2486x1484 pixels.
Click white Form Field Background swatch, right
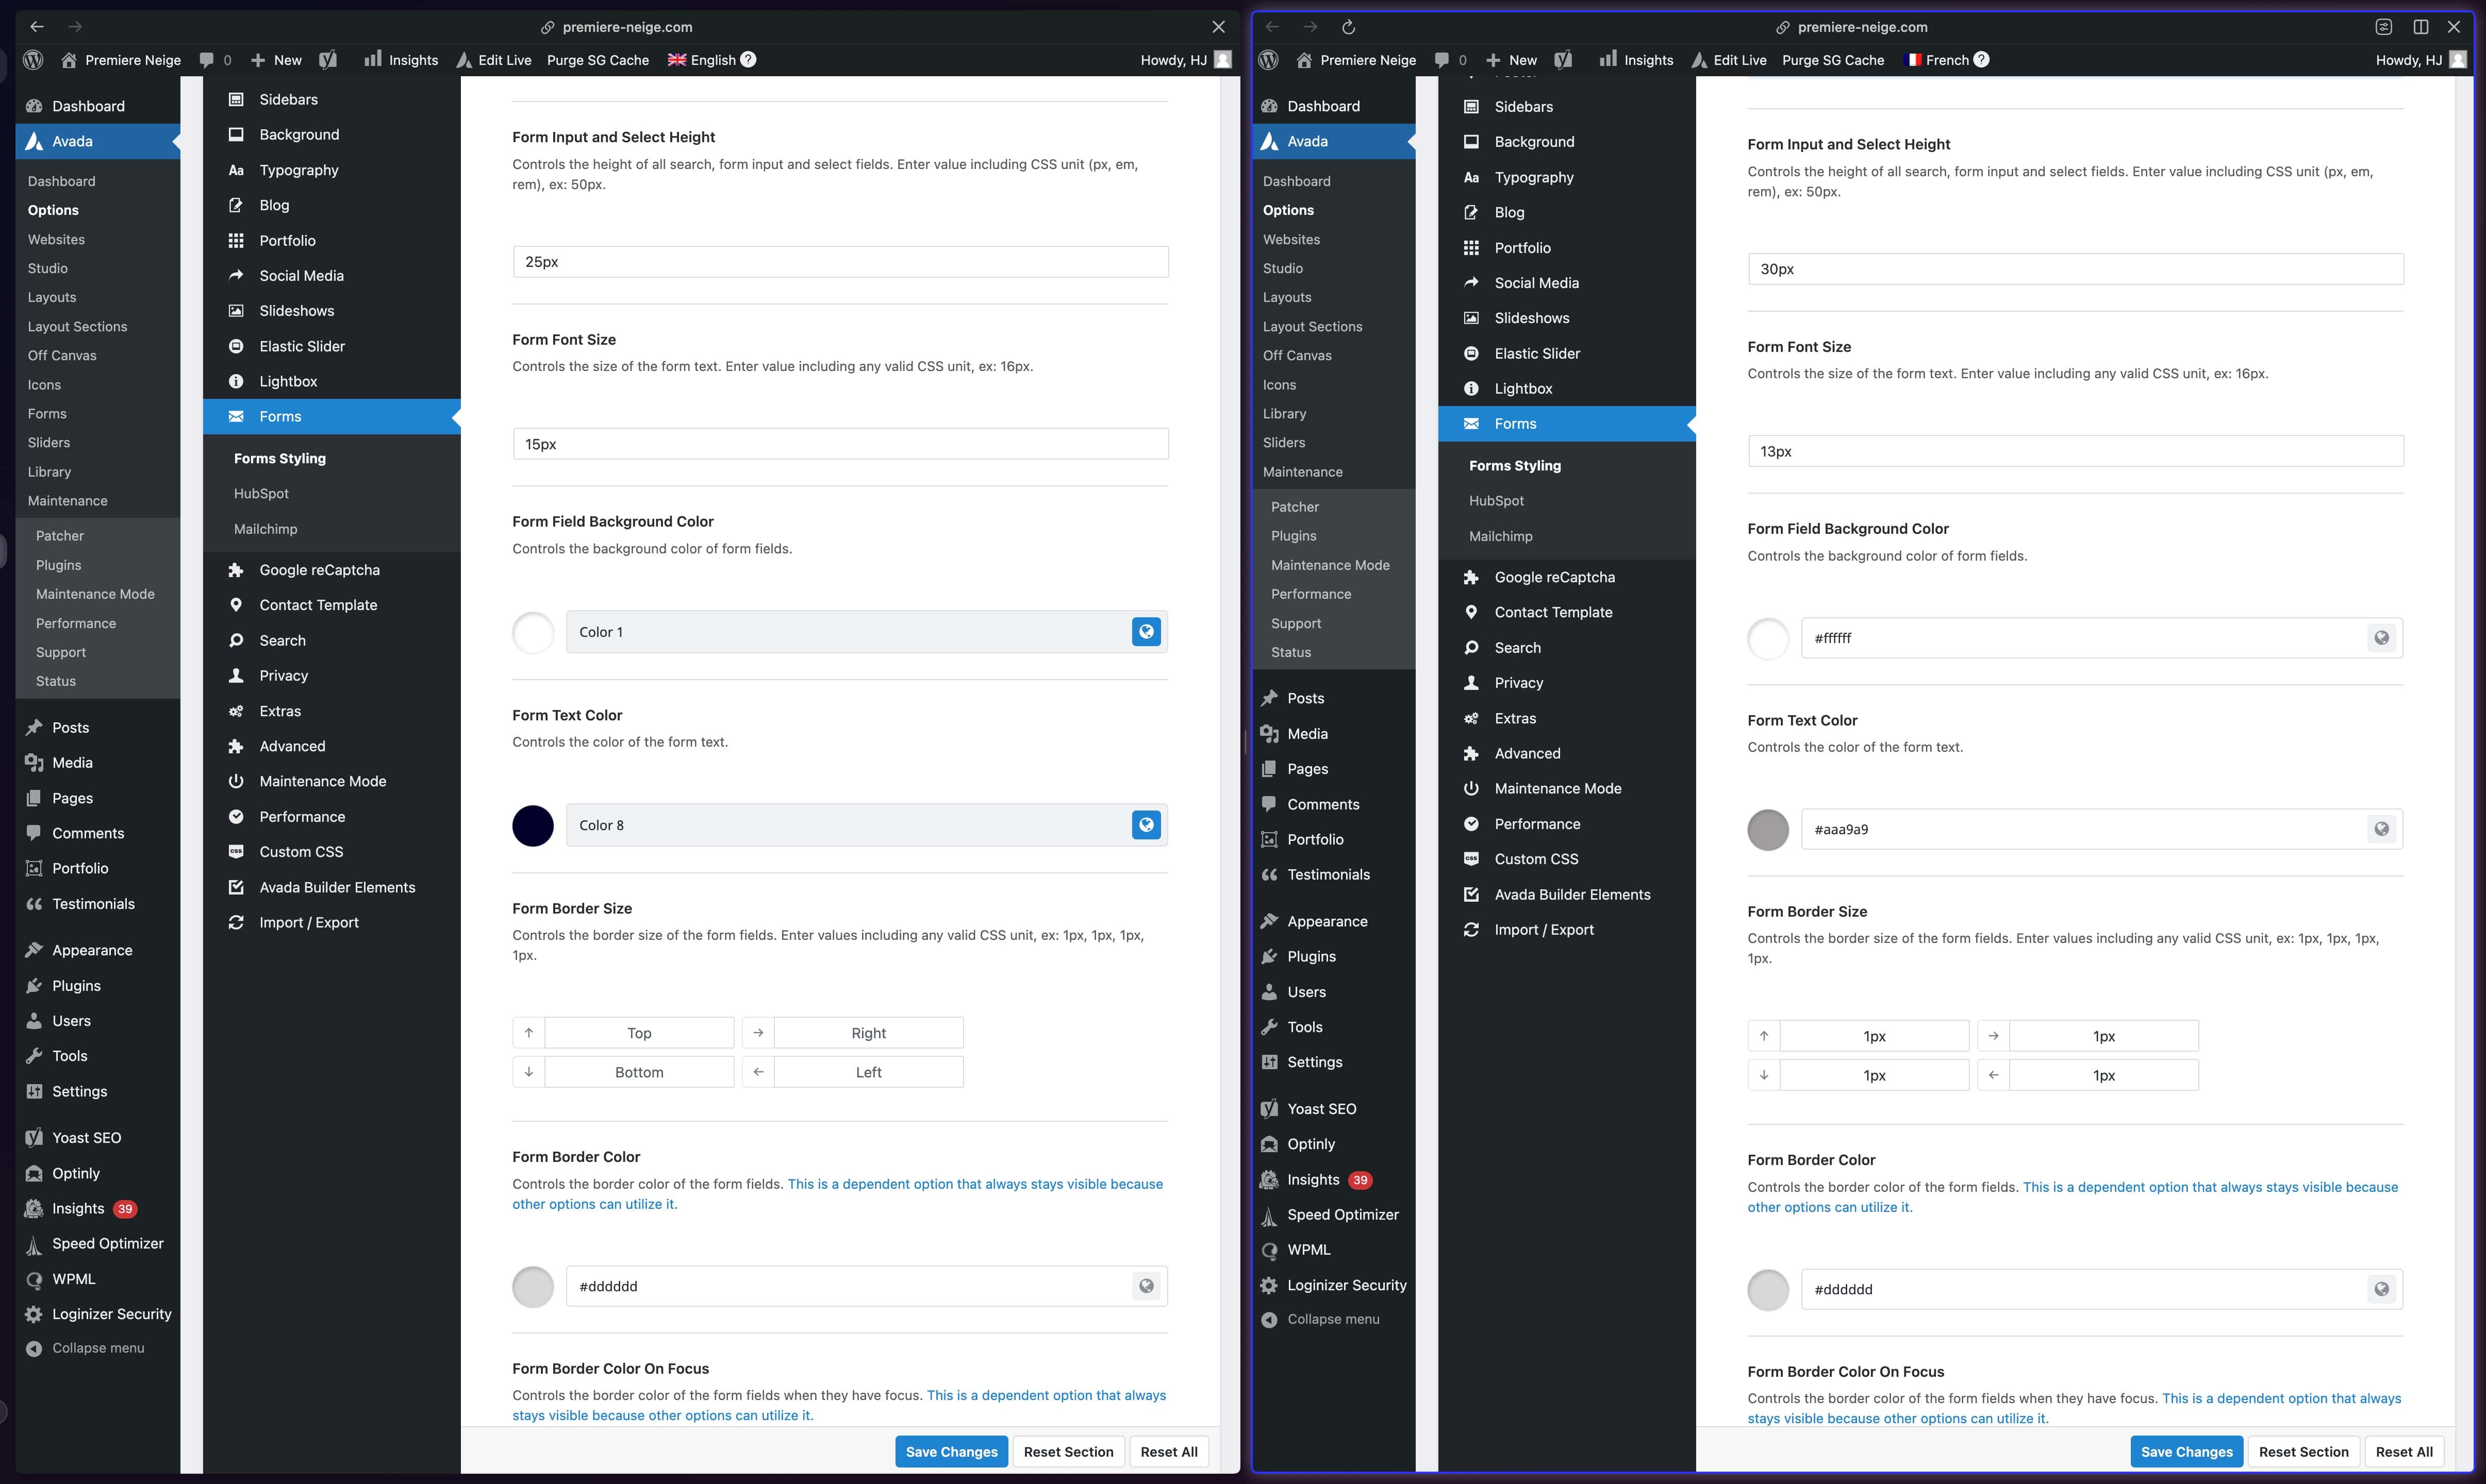[1768, 639]
